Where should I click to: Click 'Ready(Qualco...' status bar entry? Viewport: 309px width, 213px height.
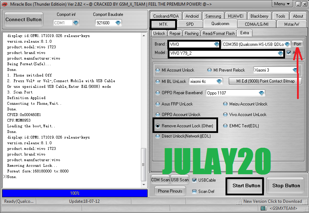click(19, 201)
